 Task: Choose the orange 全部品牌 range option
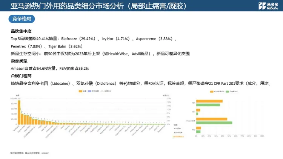[178, 136]
